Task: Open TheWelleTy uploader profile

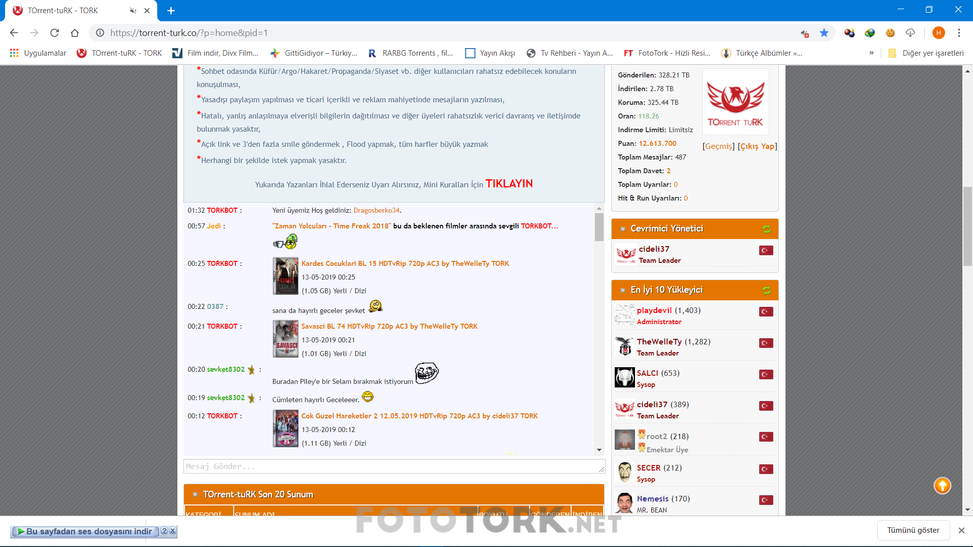Action: coord(659,342)
